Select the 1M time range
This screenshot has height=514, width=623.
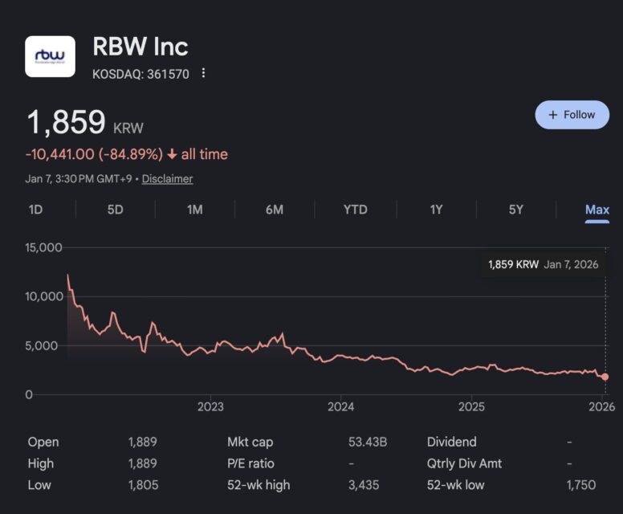tap(195, 210)
